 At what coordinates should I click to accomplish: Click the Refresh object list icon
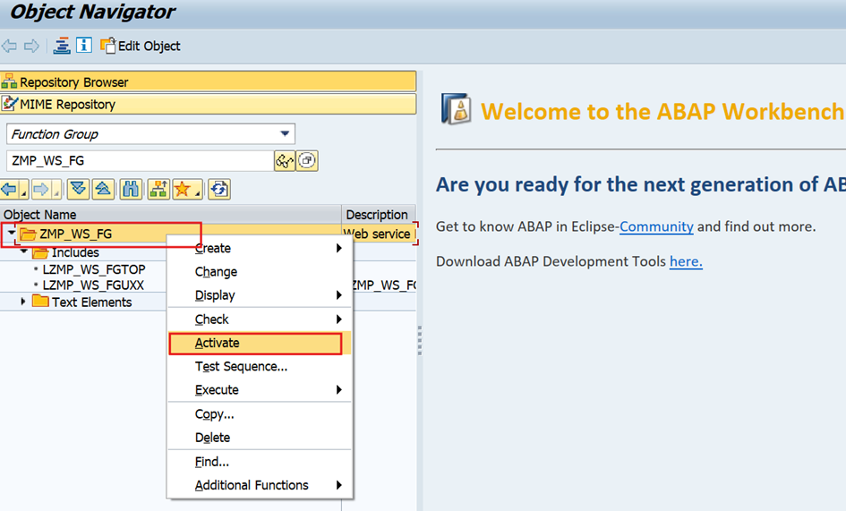coord(219,190)
